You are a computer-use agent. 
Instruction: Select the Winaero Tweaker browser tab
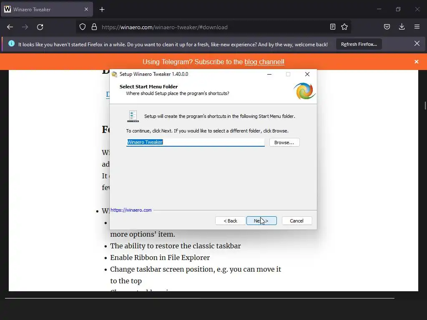(47, 9)
